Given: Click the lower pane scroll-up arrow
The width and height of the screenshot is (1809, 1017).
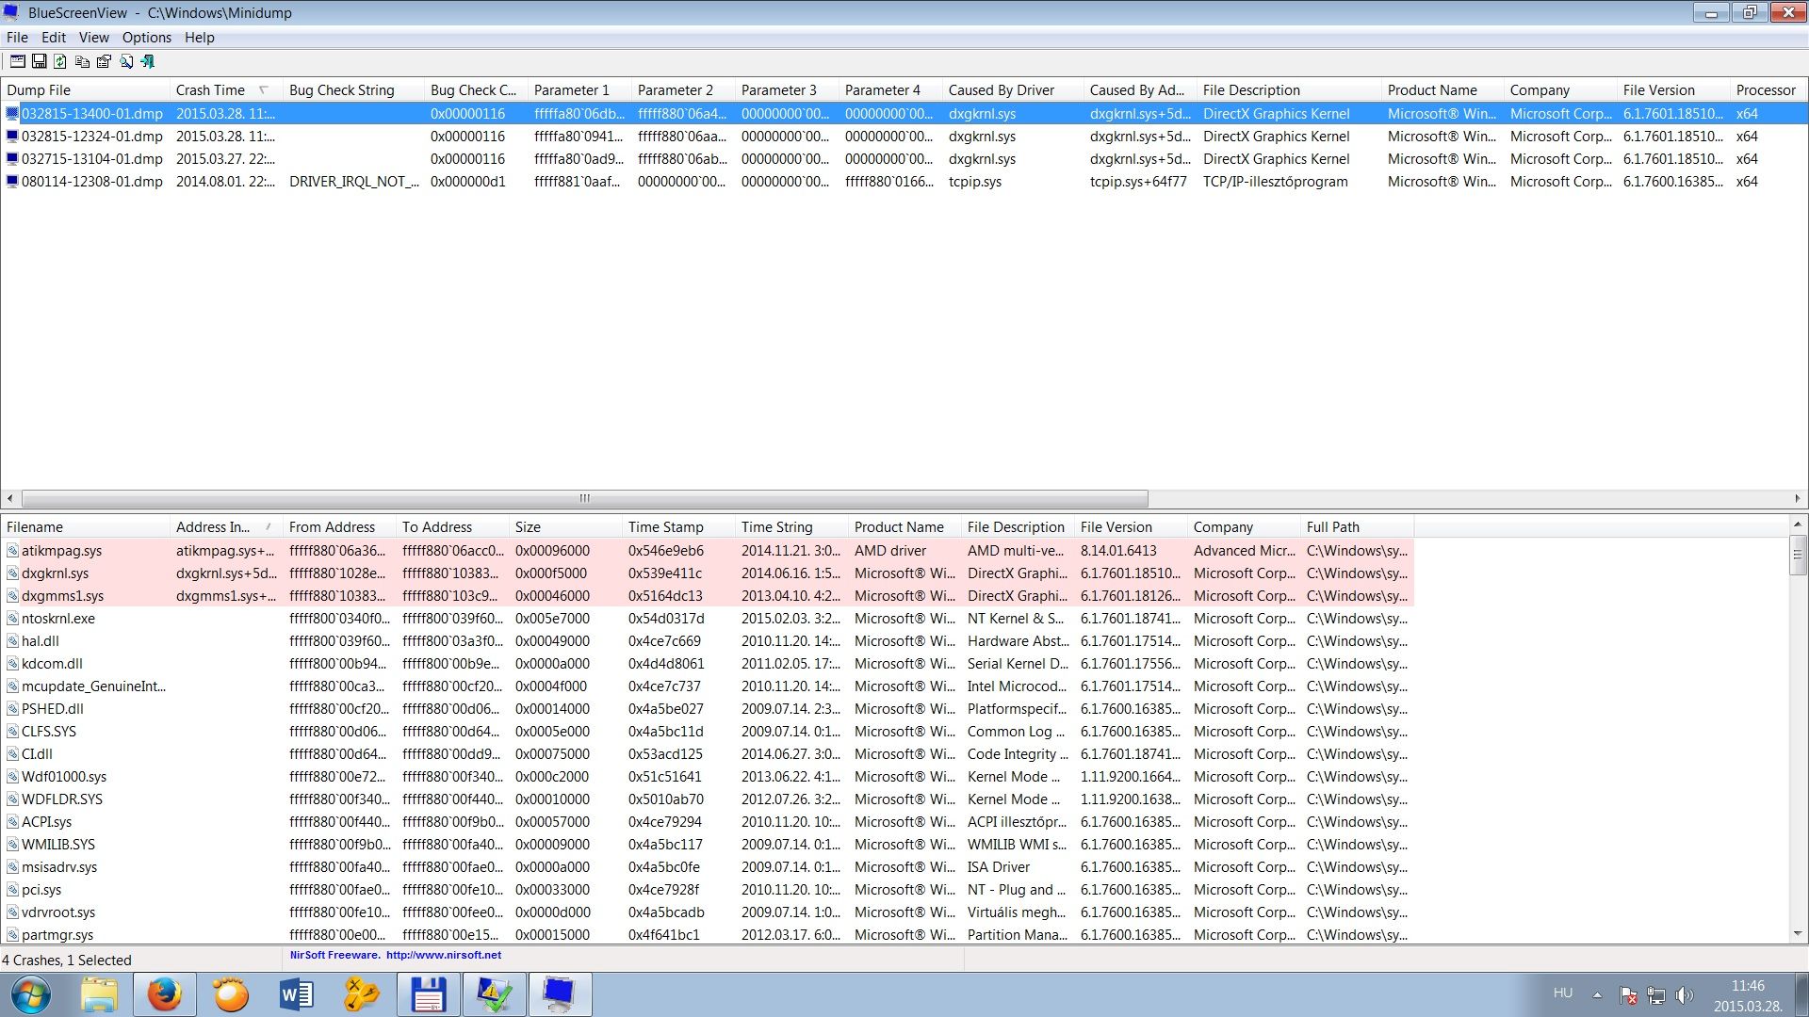Looking at the screenshot, I should [x=1798, y=525].
